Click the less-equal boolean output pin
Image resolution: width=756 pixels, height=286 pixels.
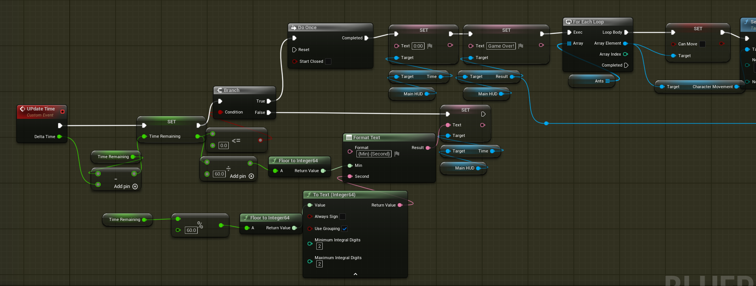tap(260, 140)
